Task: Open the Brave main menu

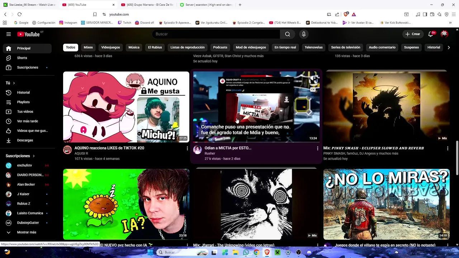Action: click(454, 14)
